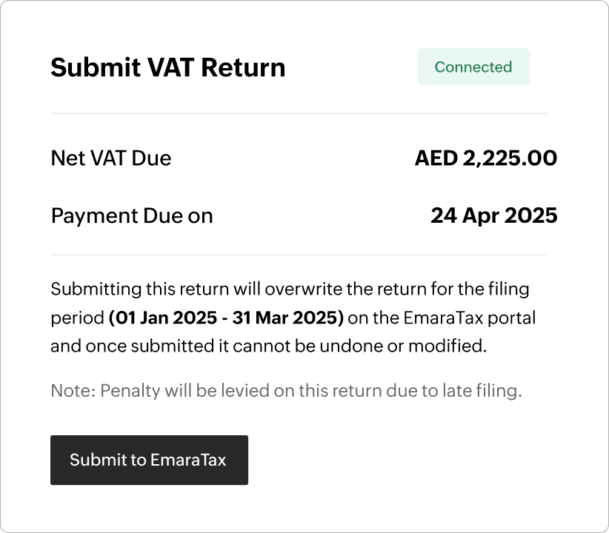Click the divider below the Payment Due row
The image size is (609, 533).
298,255
